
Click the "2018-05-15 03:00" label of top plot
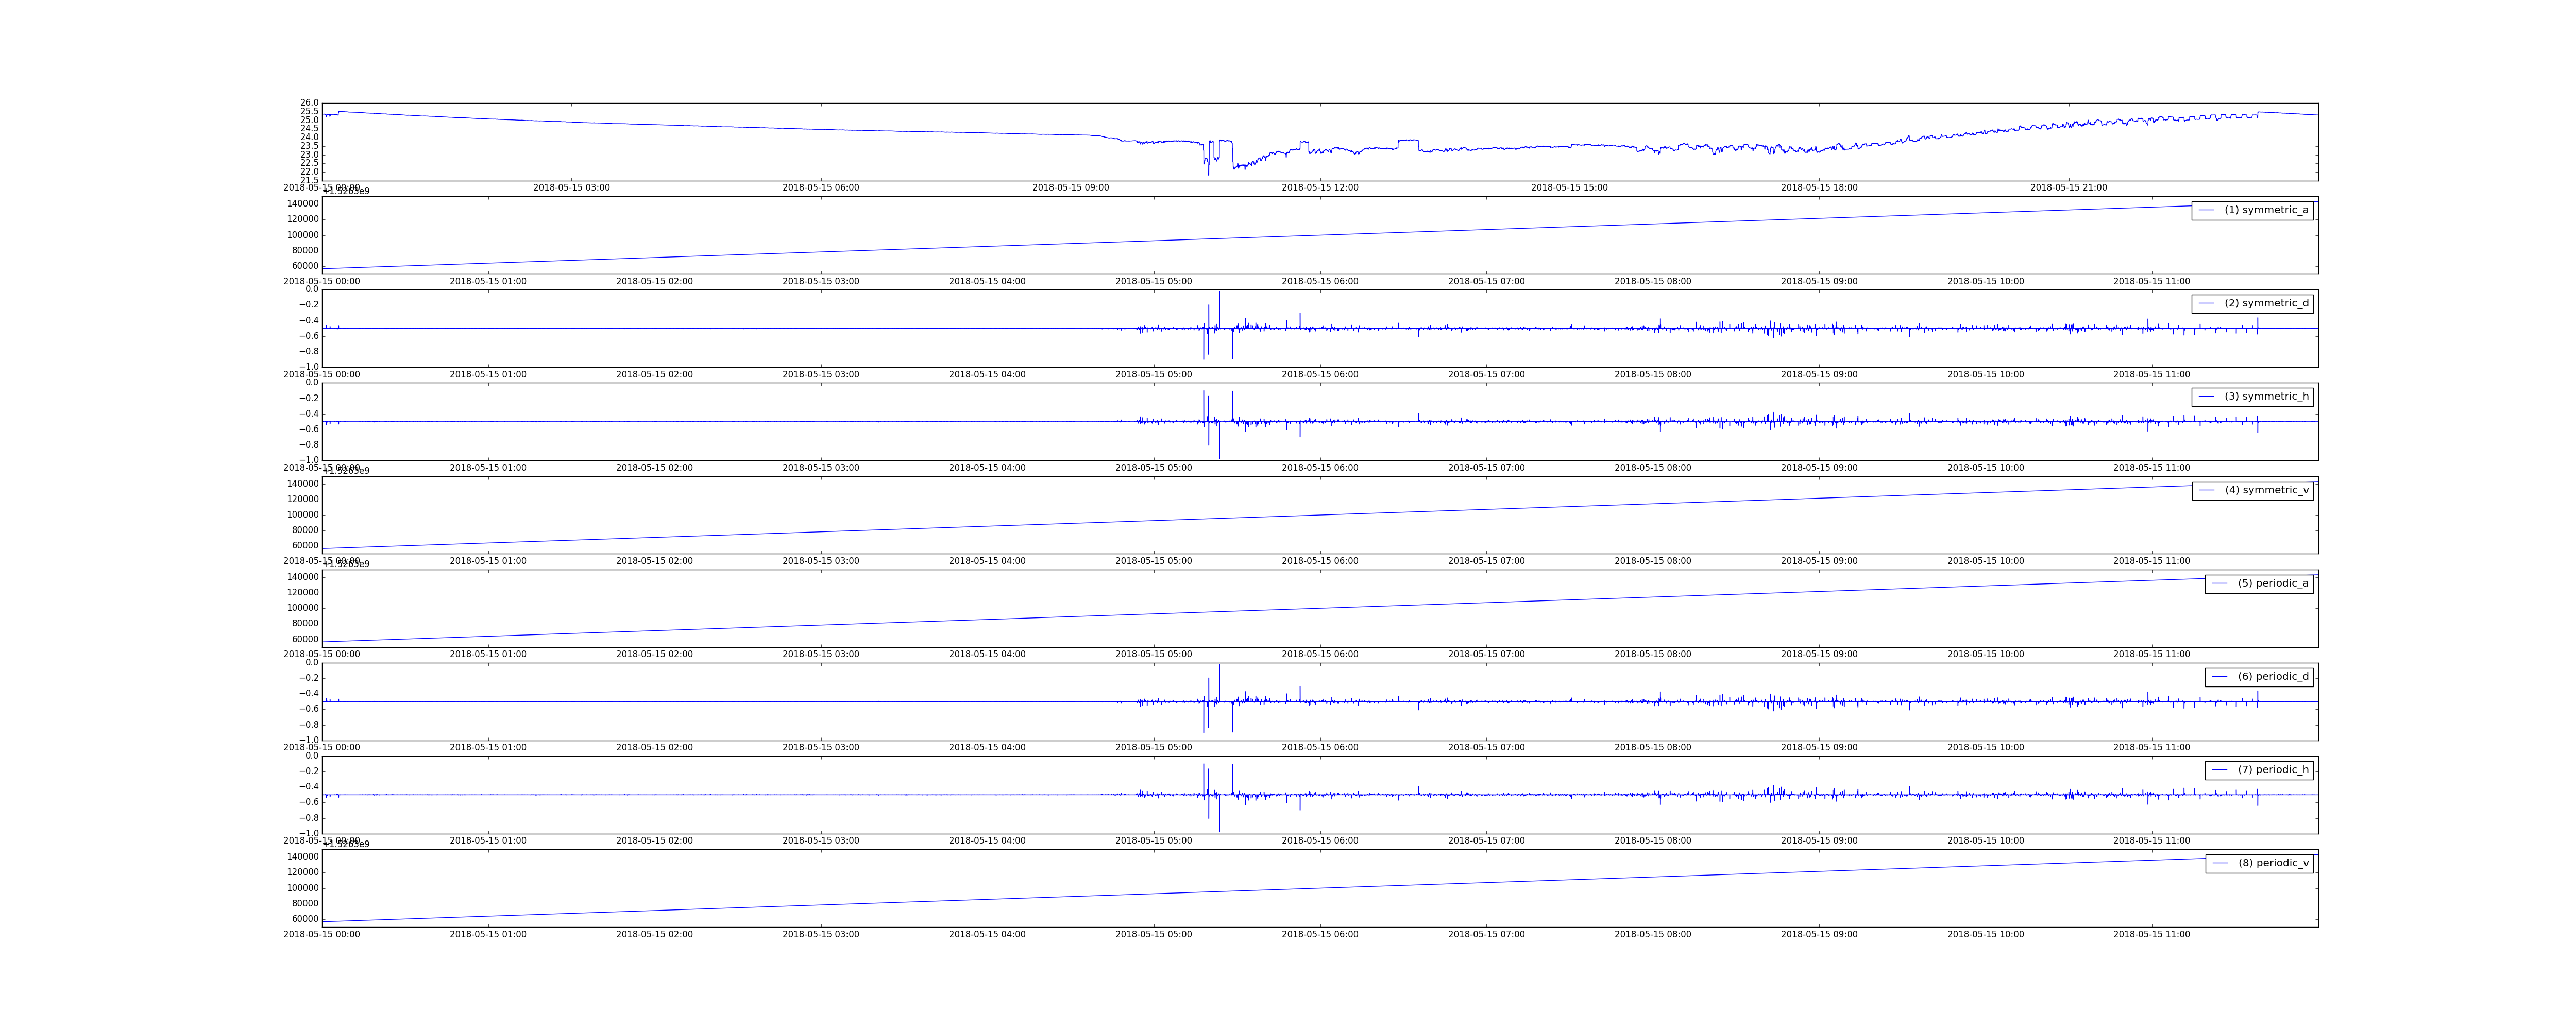tap(571, 188)
